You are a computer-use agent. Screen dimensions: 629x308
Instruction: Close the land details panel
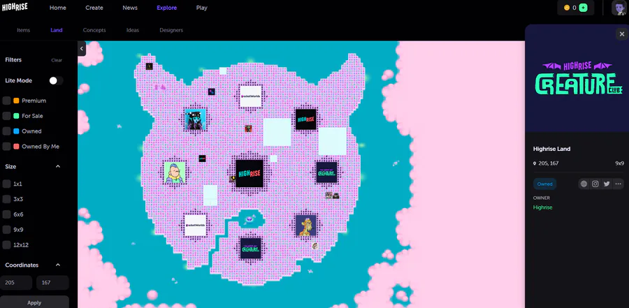(x=622, y=34)
